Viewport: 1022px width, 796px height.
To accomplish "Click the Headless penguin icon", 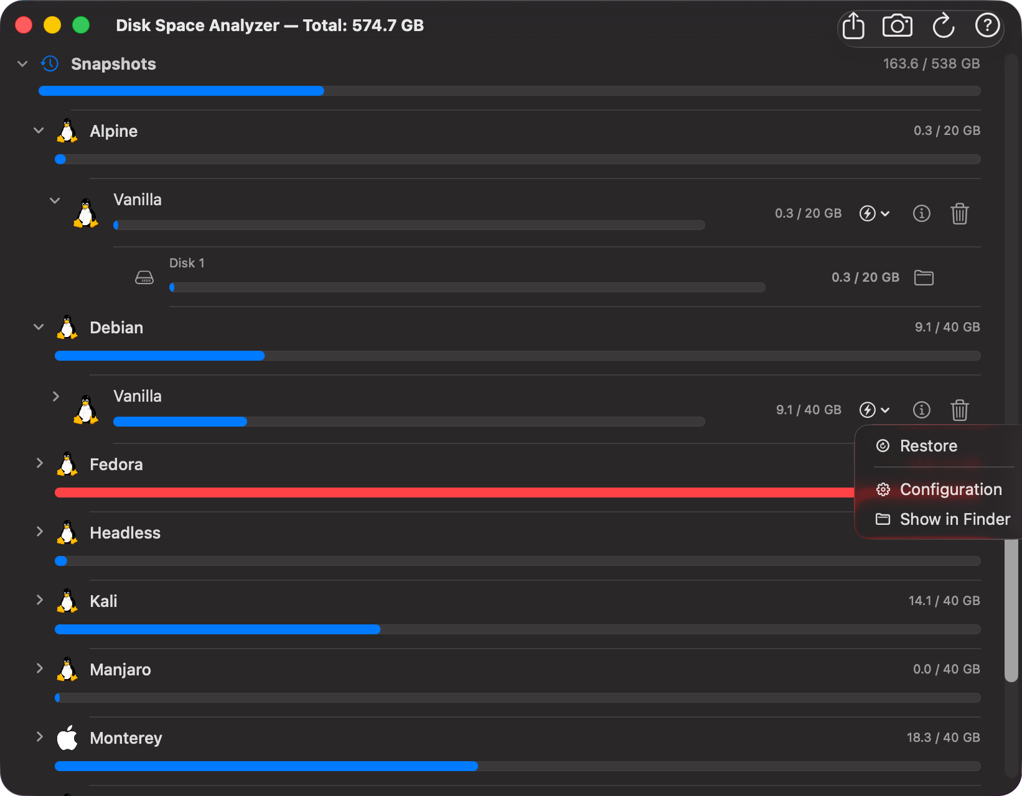I will coord(67,532).
